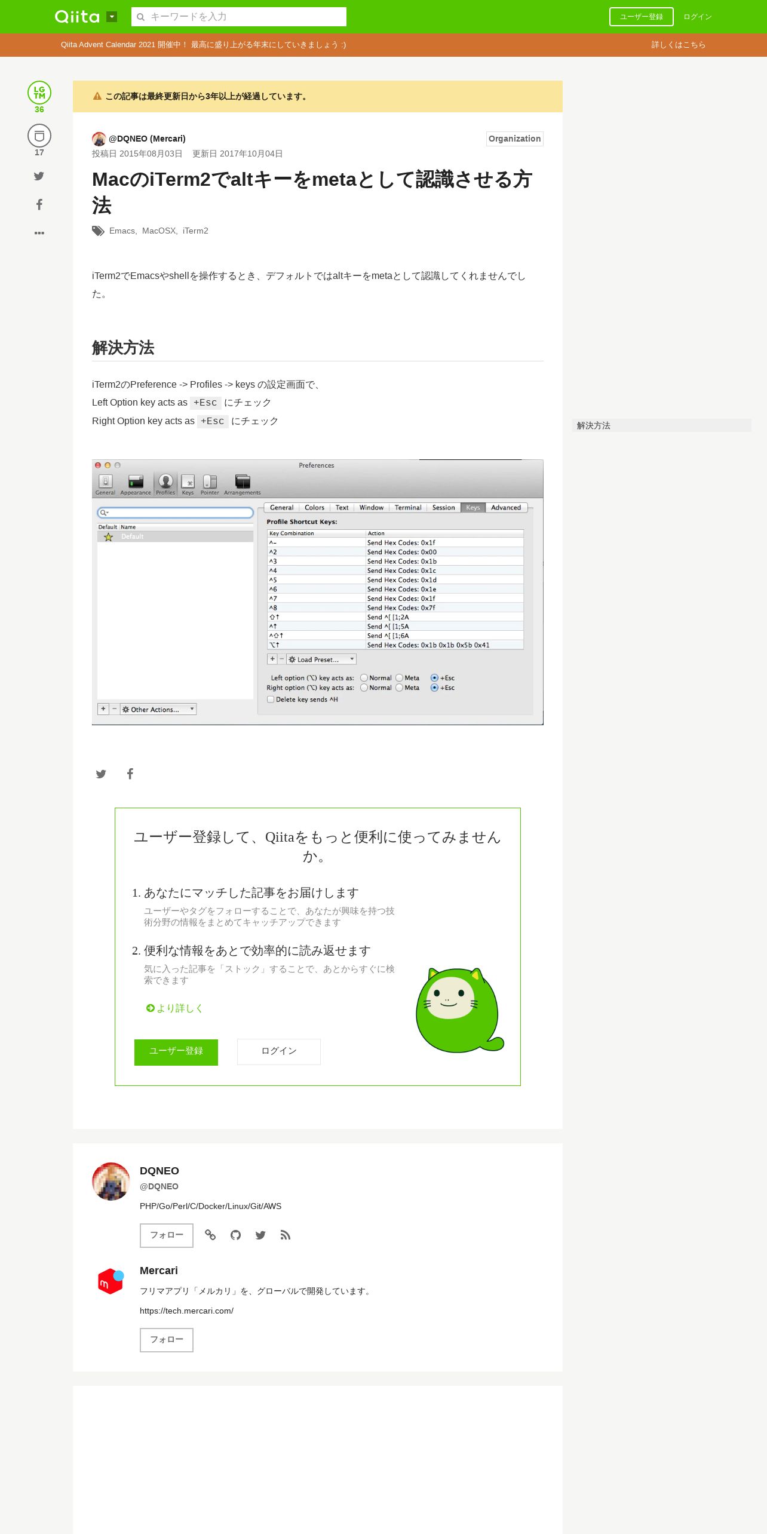
Task: Open DQNEO's GitHub icon
Action: coord(235,1235)
